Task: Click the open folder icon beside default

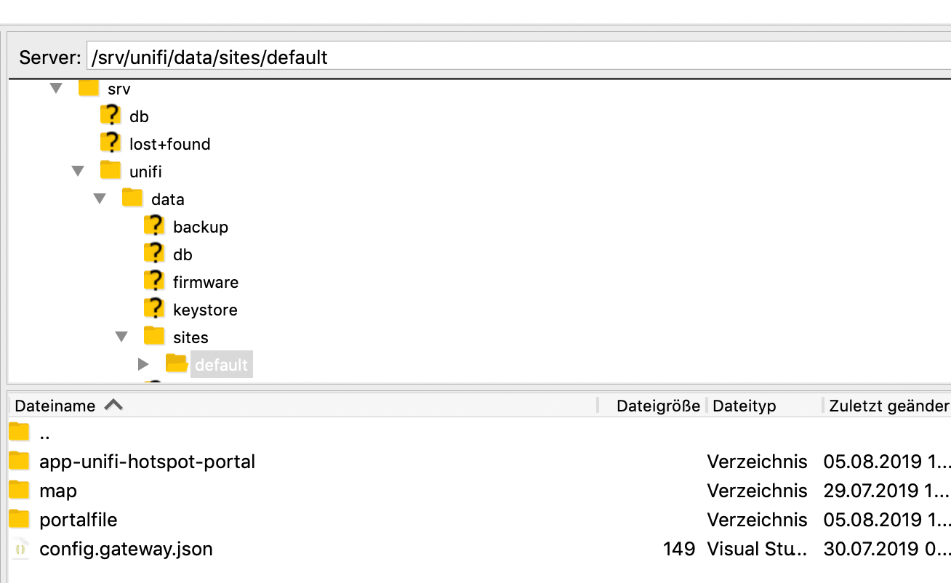Action: coord(177,363)
